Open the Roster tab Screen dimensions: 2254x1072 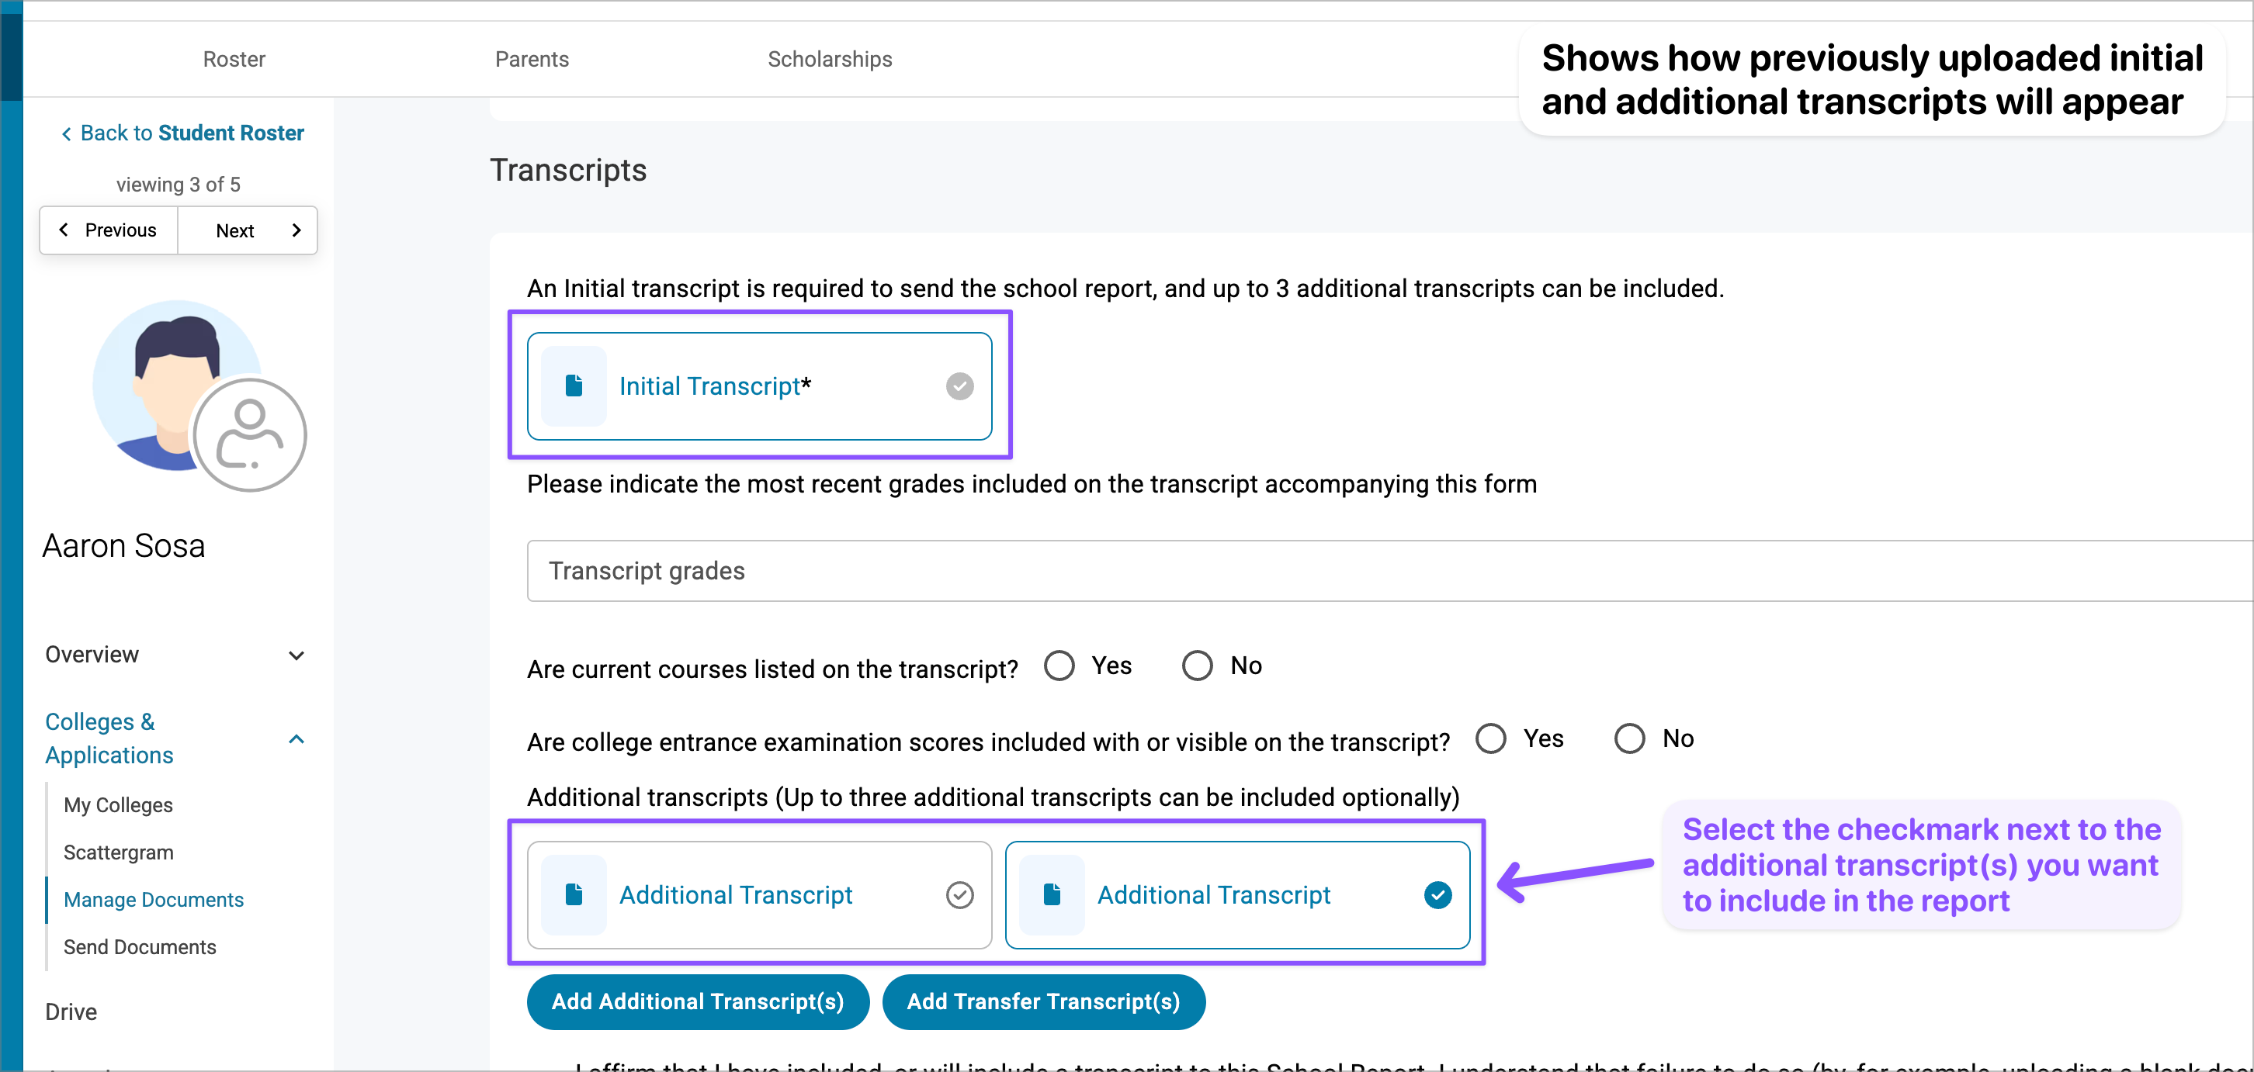234,59
